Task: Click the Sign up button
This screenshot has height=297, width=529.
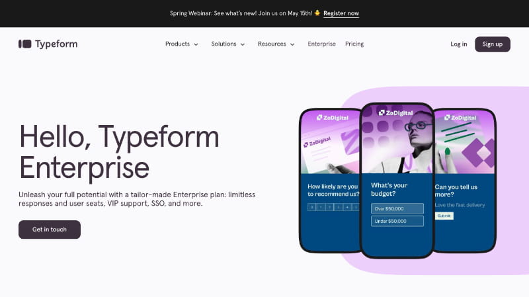Action: point(492,44)
